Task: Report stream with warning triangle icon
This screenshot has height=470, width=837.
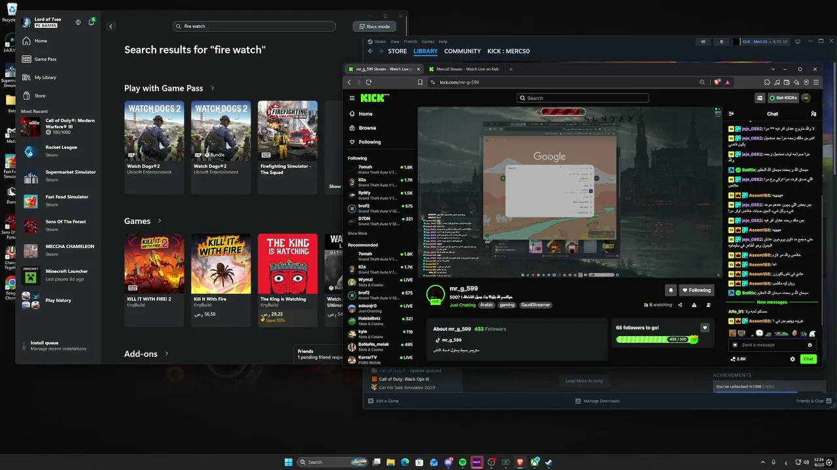Action: click(x=693, y=305)
